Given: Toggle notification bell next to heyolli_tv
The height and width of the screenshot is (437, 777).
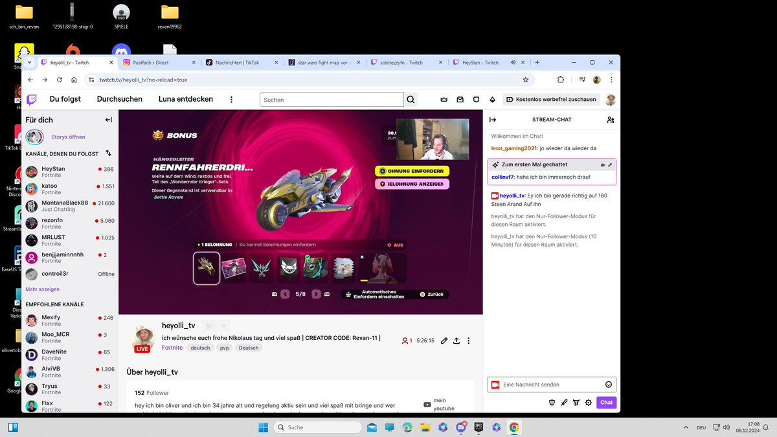Looking at the screenshot, I should 208,326.
